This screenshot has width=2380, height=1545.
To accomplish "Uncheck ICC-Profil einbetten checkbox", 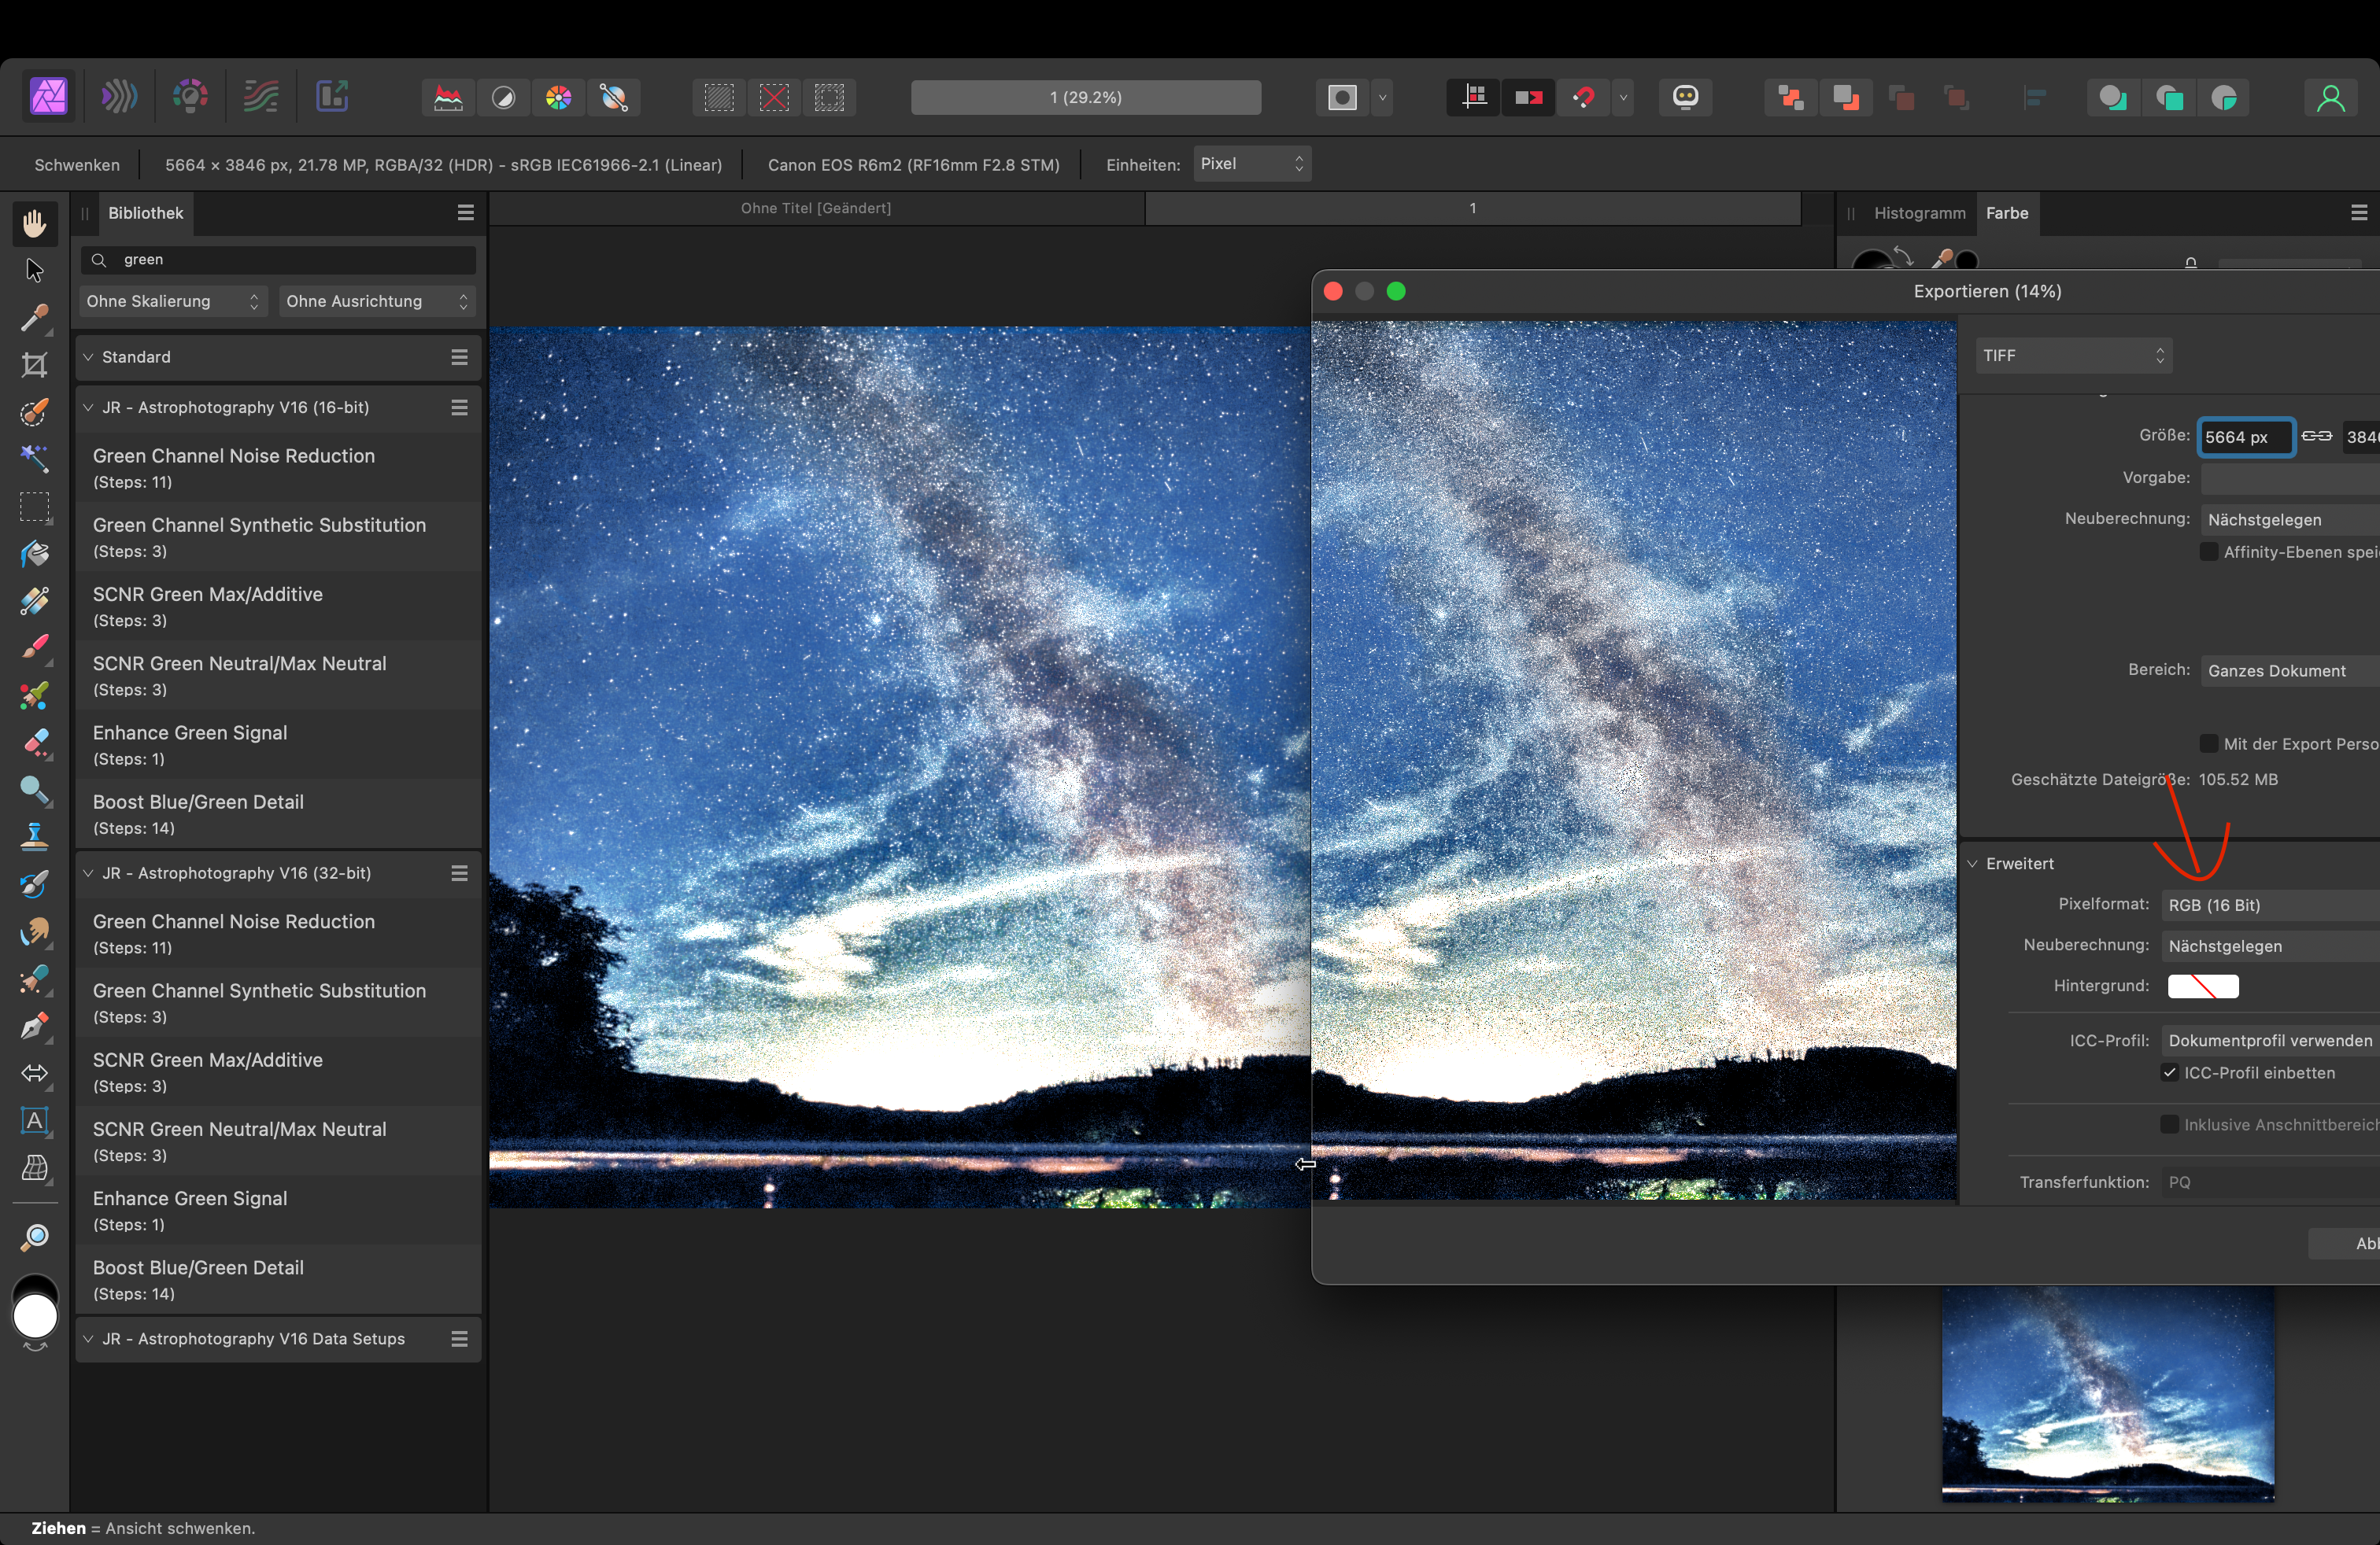I will coord(2169,1072).
